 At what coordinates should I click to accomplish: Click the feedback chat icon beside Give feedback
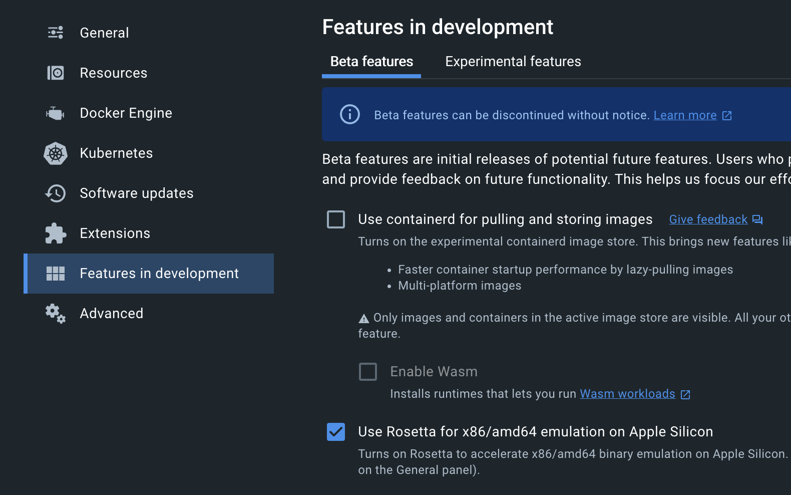[757, 219]
